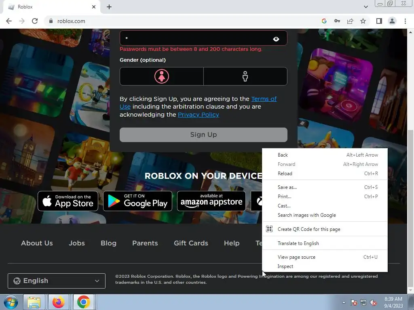Click the browser forward arrow
Screen dimensions: 414x310
22,21
